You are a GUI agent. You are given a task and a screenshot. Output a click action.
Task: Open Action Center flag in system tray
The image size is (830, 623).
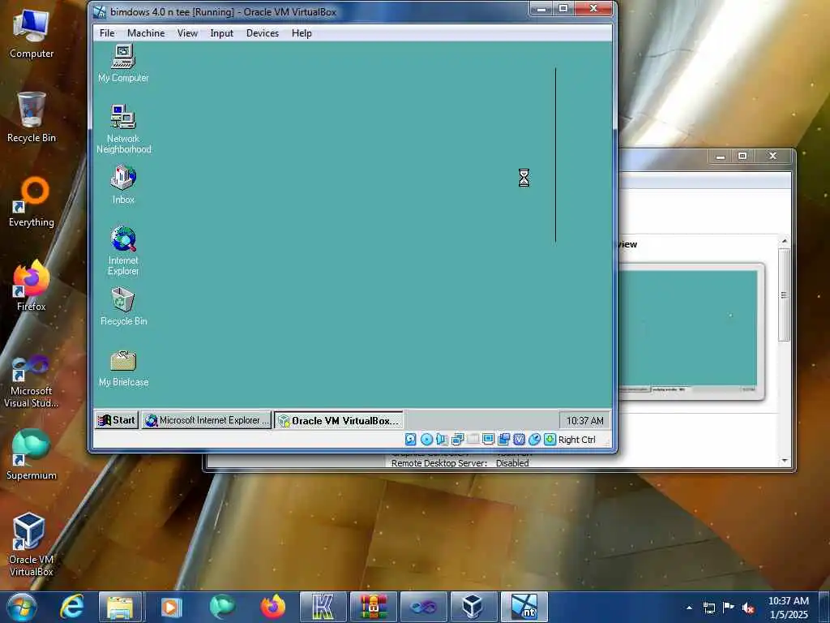pos(729,607)
